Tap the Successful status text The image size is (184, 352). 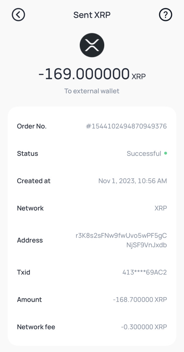click(x=144, y=153)
